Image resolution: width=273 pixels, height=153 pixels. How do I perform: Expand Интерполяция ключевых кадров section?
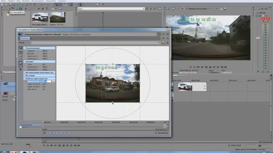point(25,73)
